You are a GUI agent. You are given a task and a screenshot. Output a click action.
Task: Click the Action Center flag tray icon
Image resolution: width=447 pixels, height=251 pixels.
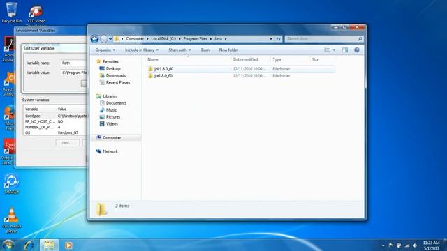pyautogui.click(x=391, y=245)
